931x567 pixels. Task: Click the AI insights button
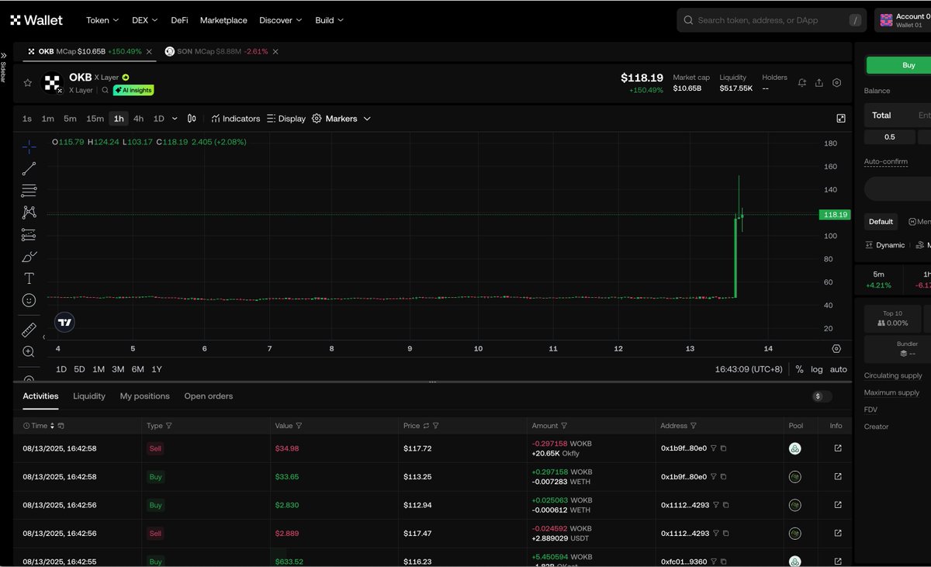coord(133,91)
